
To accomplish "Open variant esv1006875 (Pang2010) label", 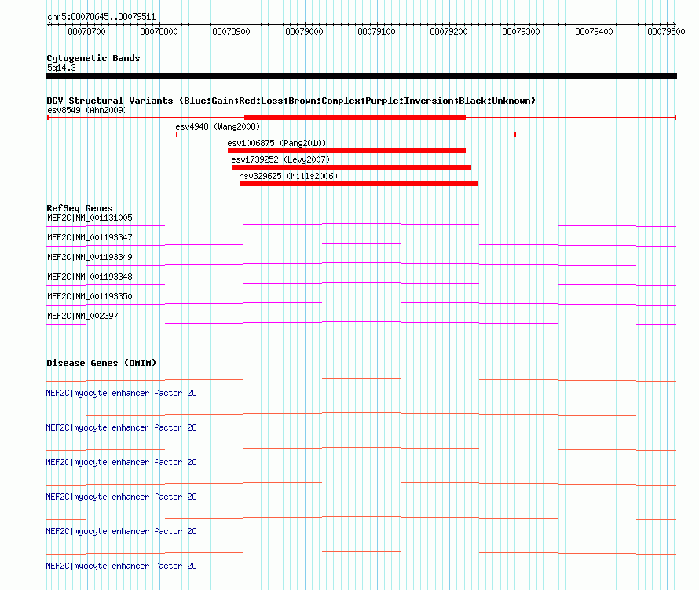I will (276, 143).
